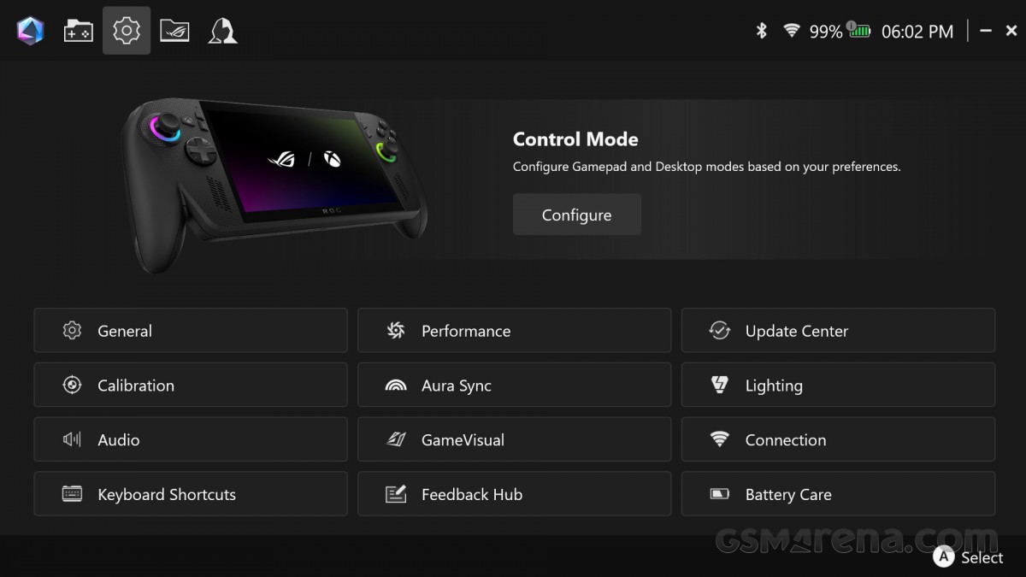Open Aura Sync settings

[515, 386]
